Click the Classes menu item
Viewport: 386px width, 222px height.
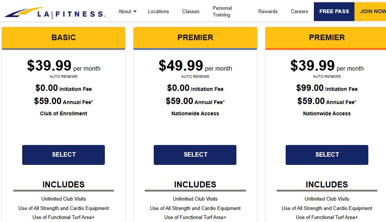[191, 11]
